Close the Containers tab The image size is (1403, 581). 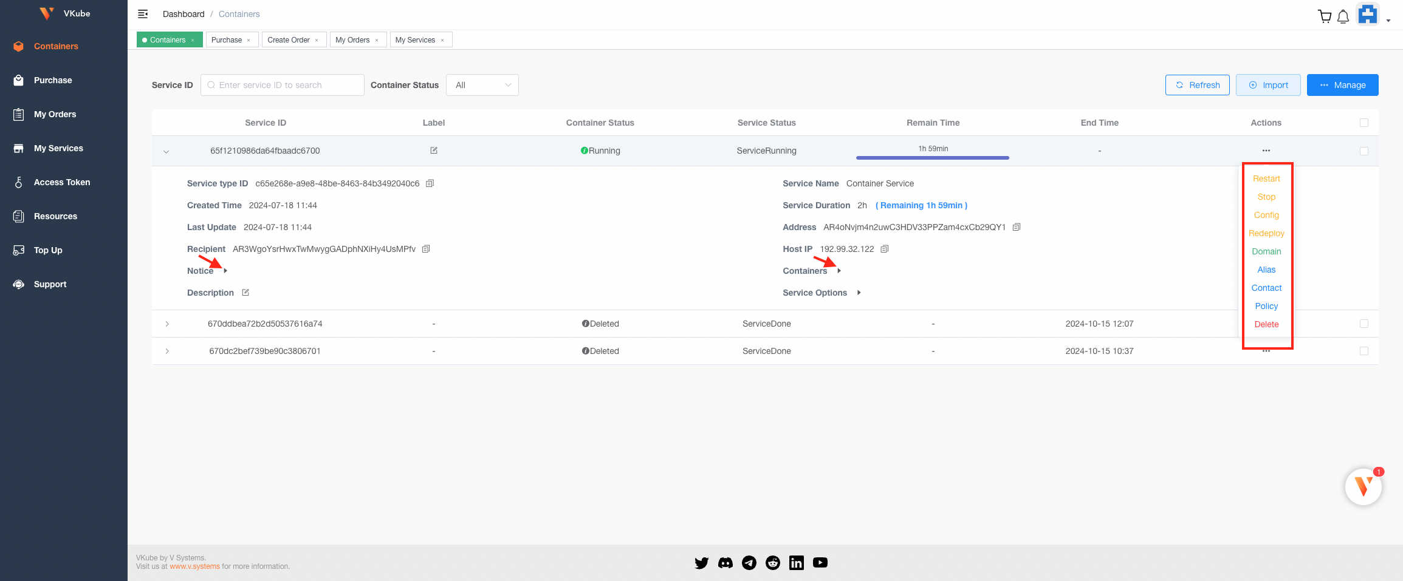tap(193, 40)
